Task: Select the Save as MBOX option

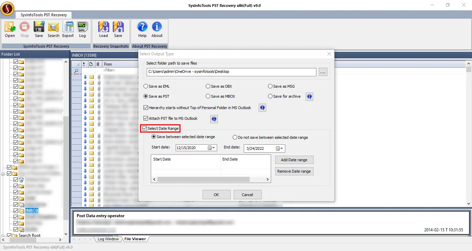Action: pyautogui.click(x=220, y=96)
